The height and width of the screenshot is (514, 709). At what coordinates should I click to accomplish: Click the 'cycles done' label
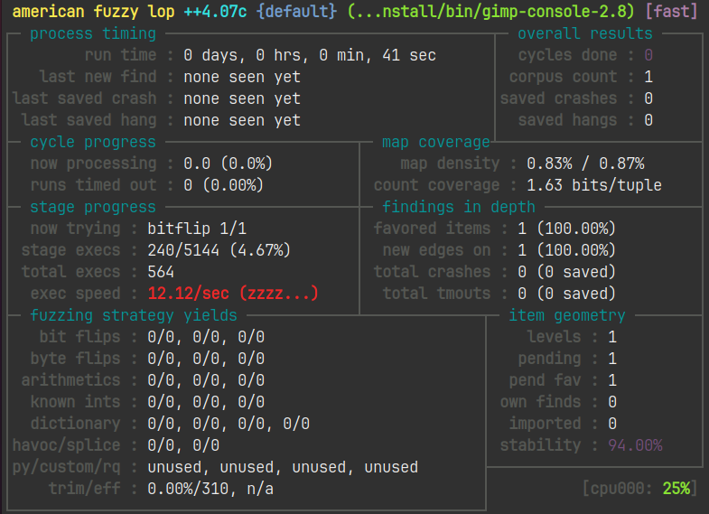pyautogui.click(x=567, y=55)
